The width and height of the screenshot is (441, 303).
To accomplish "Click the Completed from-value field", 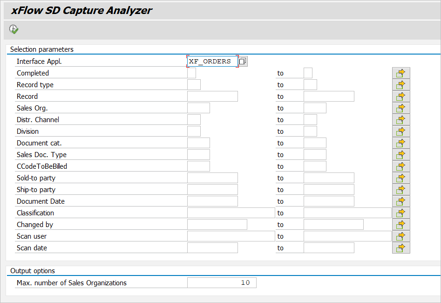I will tap(191, 73).
